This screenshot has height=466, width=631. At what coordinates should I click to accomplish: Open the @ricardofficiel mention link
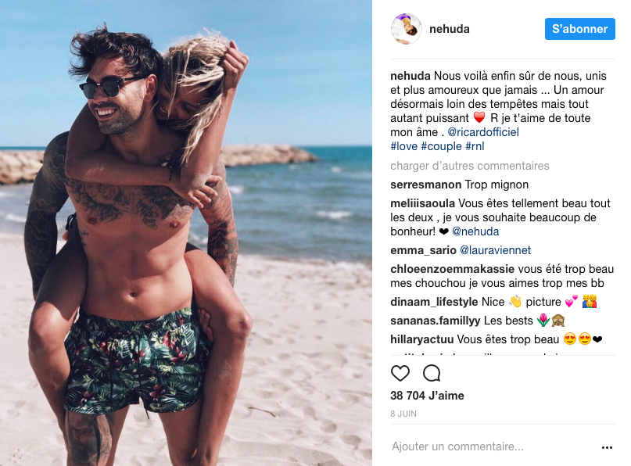tap(483, 132)
